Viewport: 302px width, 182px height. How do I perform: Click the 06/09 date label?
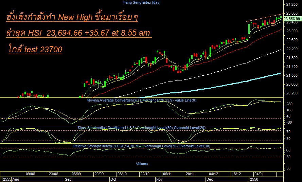click(76, 174)
